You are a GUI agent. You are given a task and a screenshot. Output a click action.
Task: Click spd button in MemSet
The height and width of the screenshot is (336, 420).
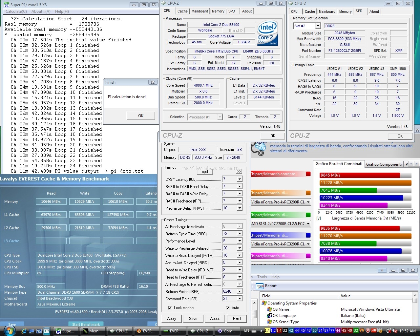click(205, 171)
